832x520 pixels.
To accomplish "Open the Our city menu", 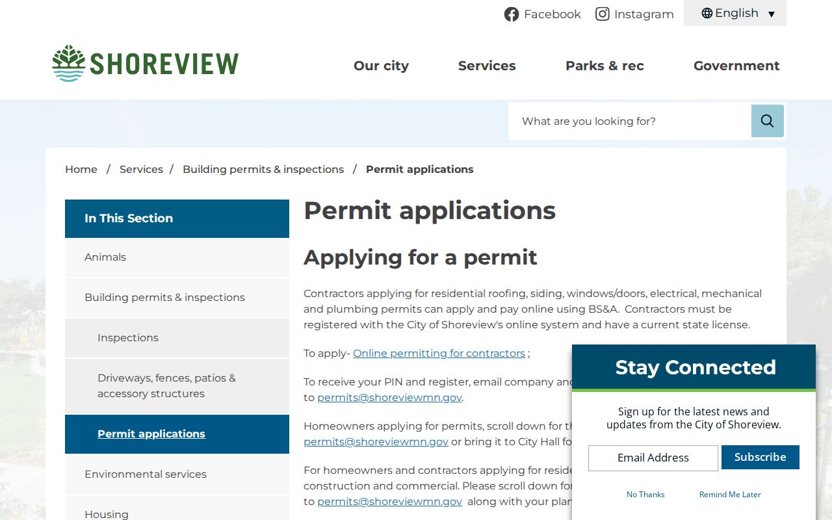I will tap(381, 66).
